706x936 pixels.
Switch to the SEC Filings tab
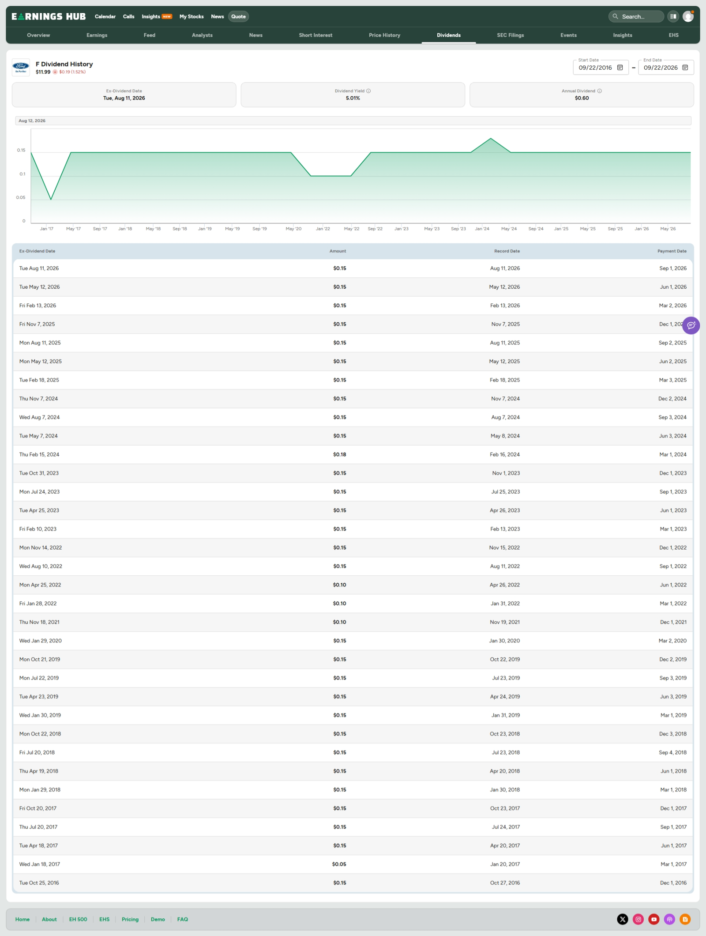point(510,35)
